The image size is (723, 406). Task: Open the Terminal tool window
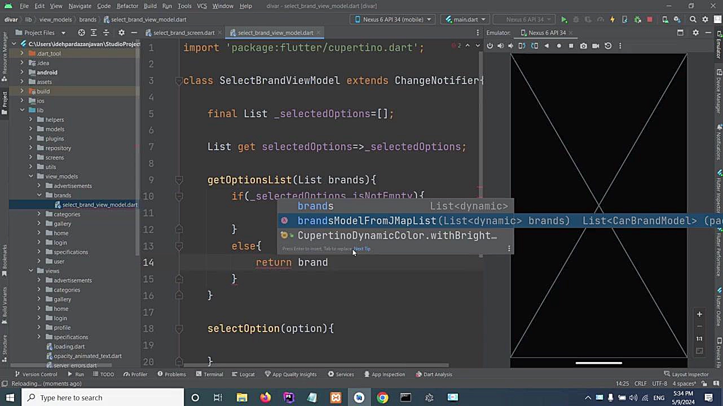point(209,374)
